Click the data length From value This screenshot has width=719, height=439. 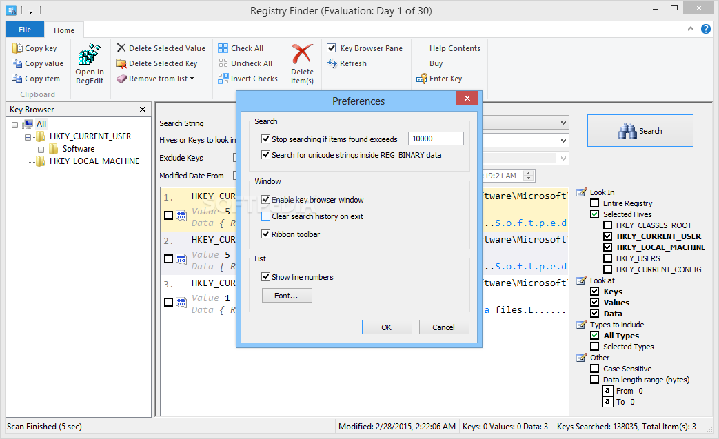tap(640, 391)
